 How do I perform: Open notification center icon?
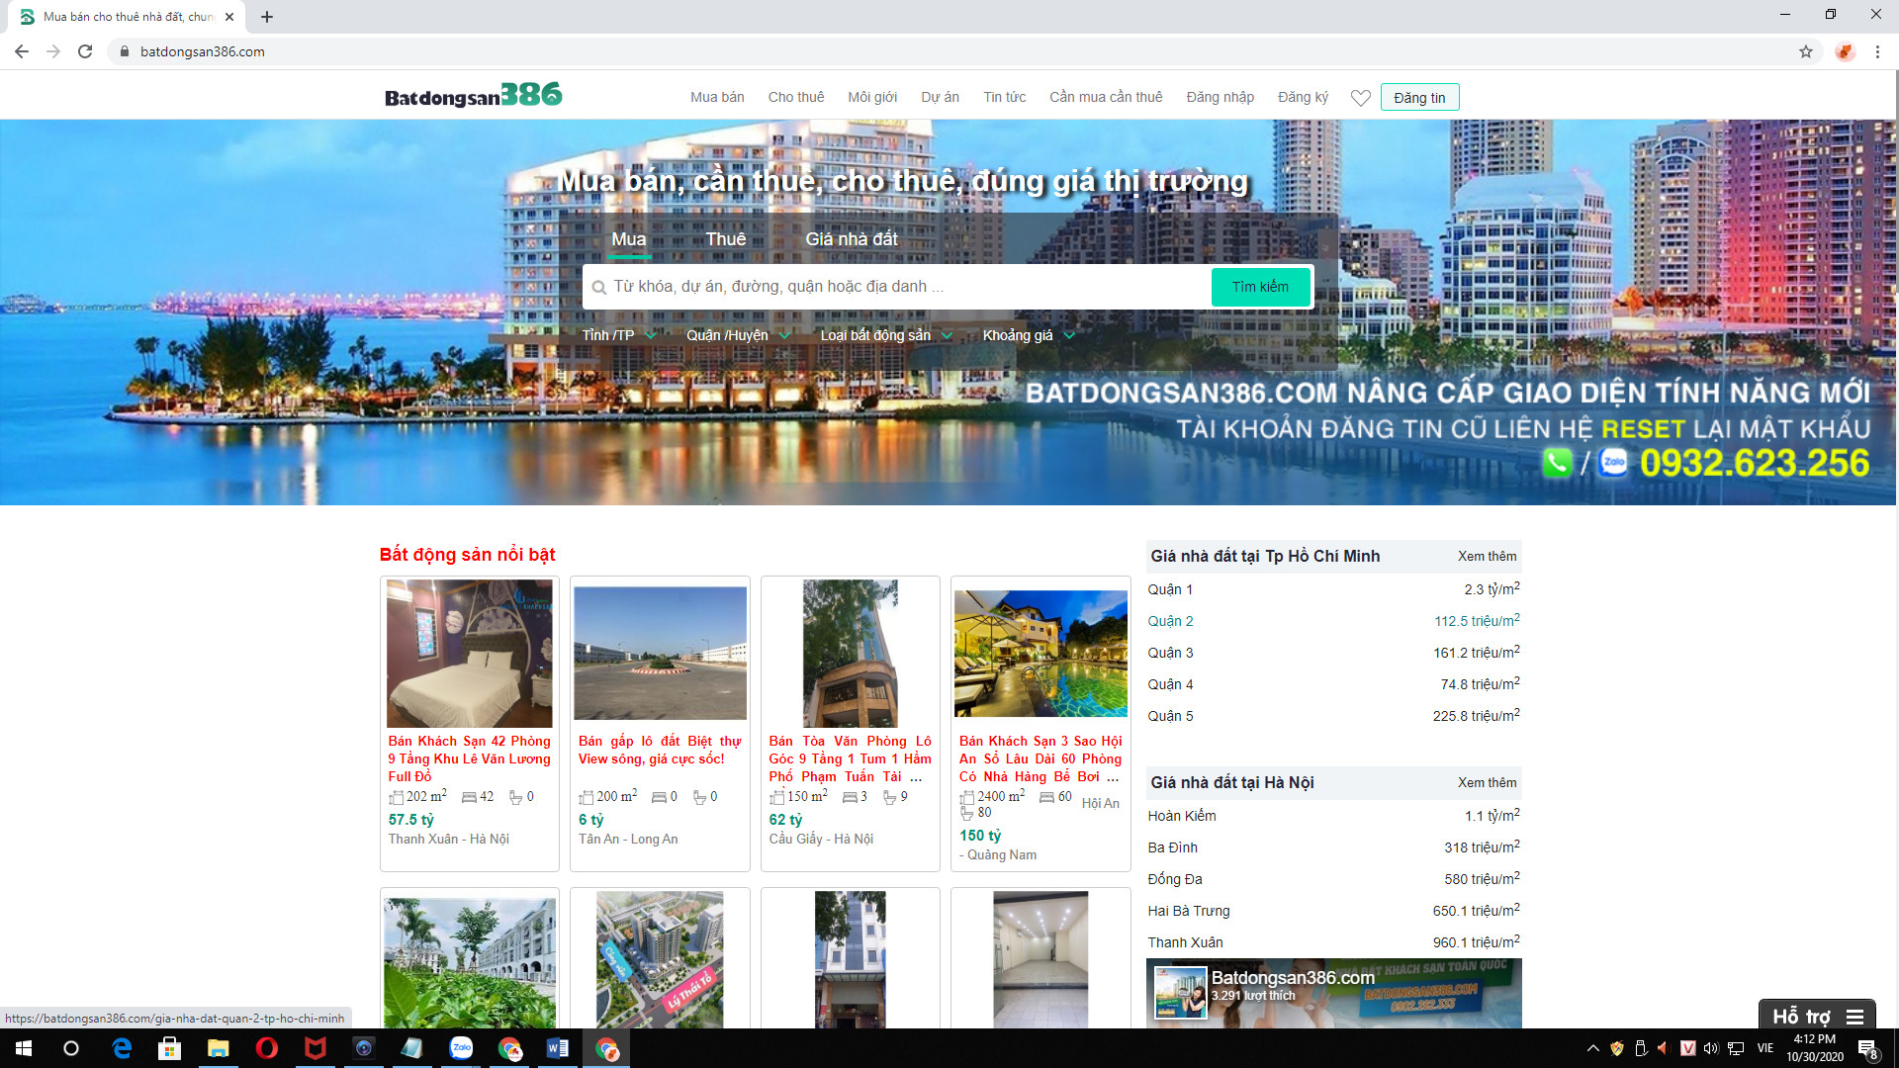point(1867,1048)
